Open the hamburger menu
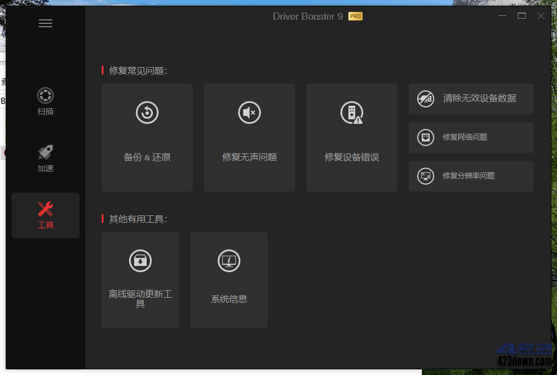Viewport: 557px width, 375px height. point(45,23)
